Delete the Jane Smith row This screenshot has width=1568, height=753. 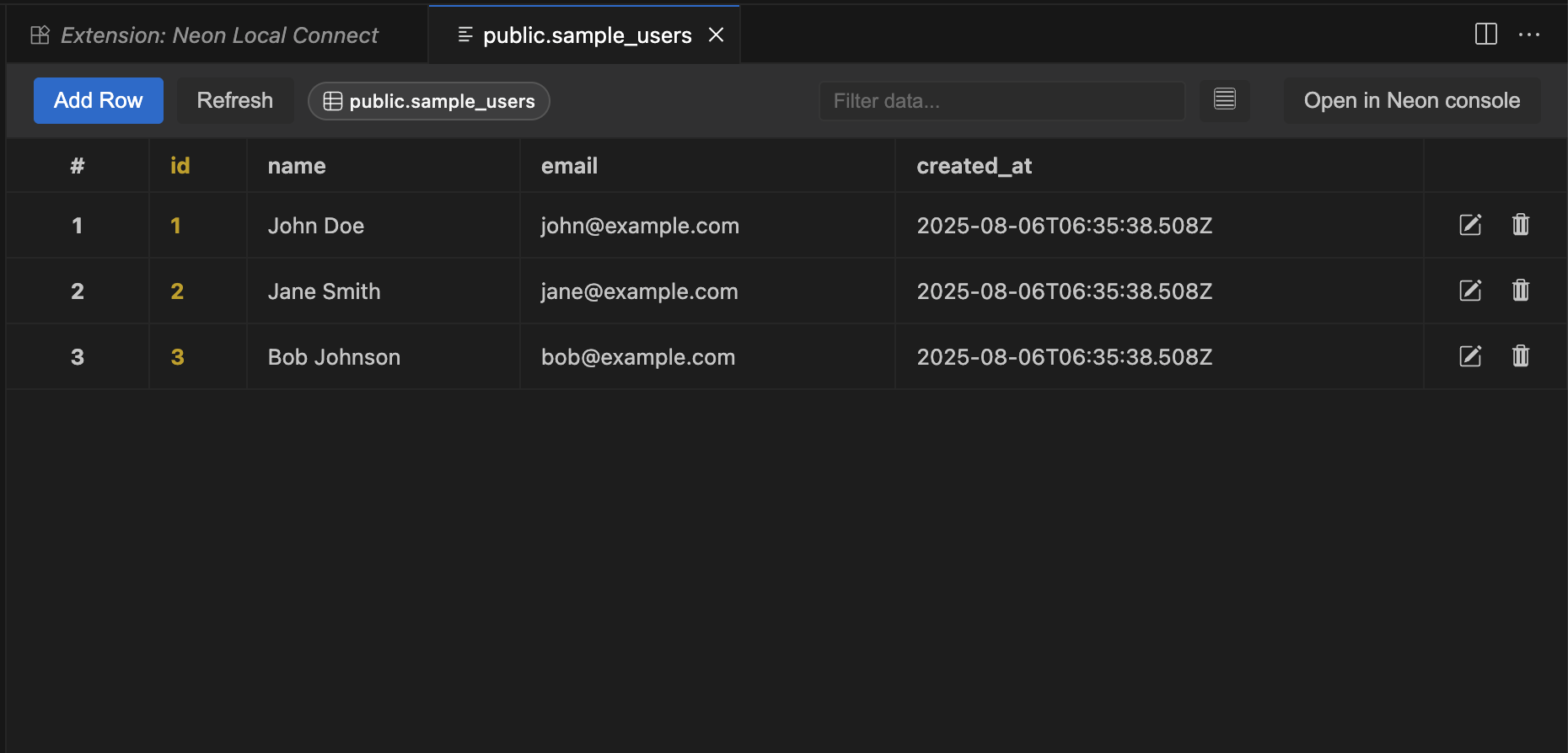click(x=1521, y=291)
